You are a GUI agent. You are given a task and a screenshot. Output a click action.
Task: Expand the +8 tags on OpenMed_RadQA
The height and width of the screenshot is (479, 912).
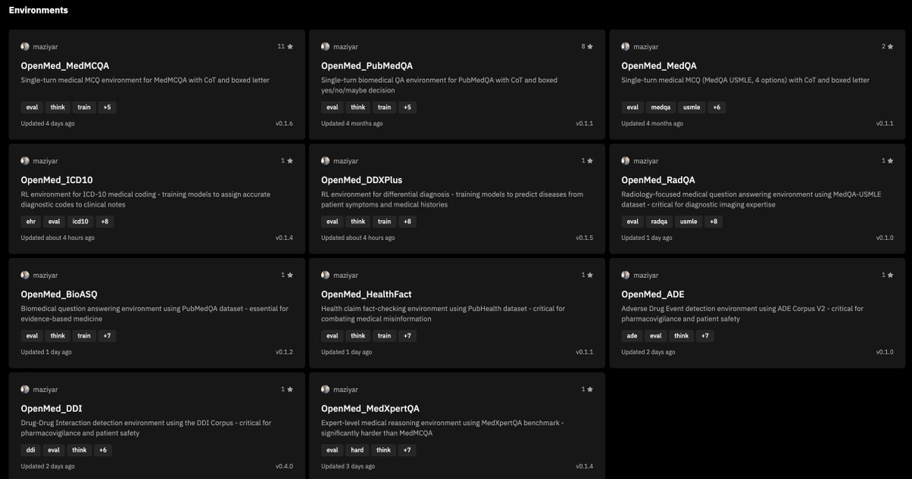712,222
